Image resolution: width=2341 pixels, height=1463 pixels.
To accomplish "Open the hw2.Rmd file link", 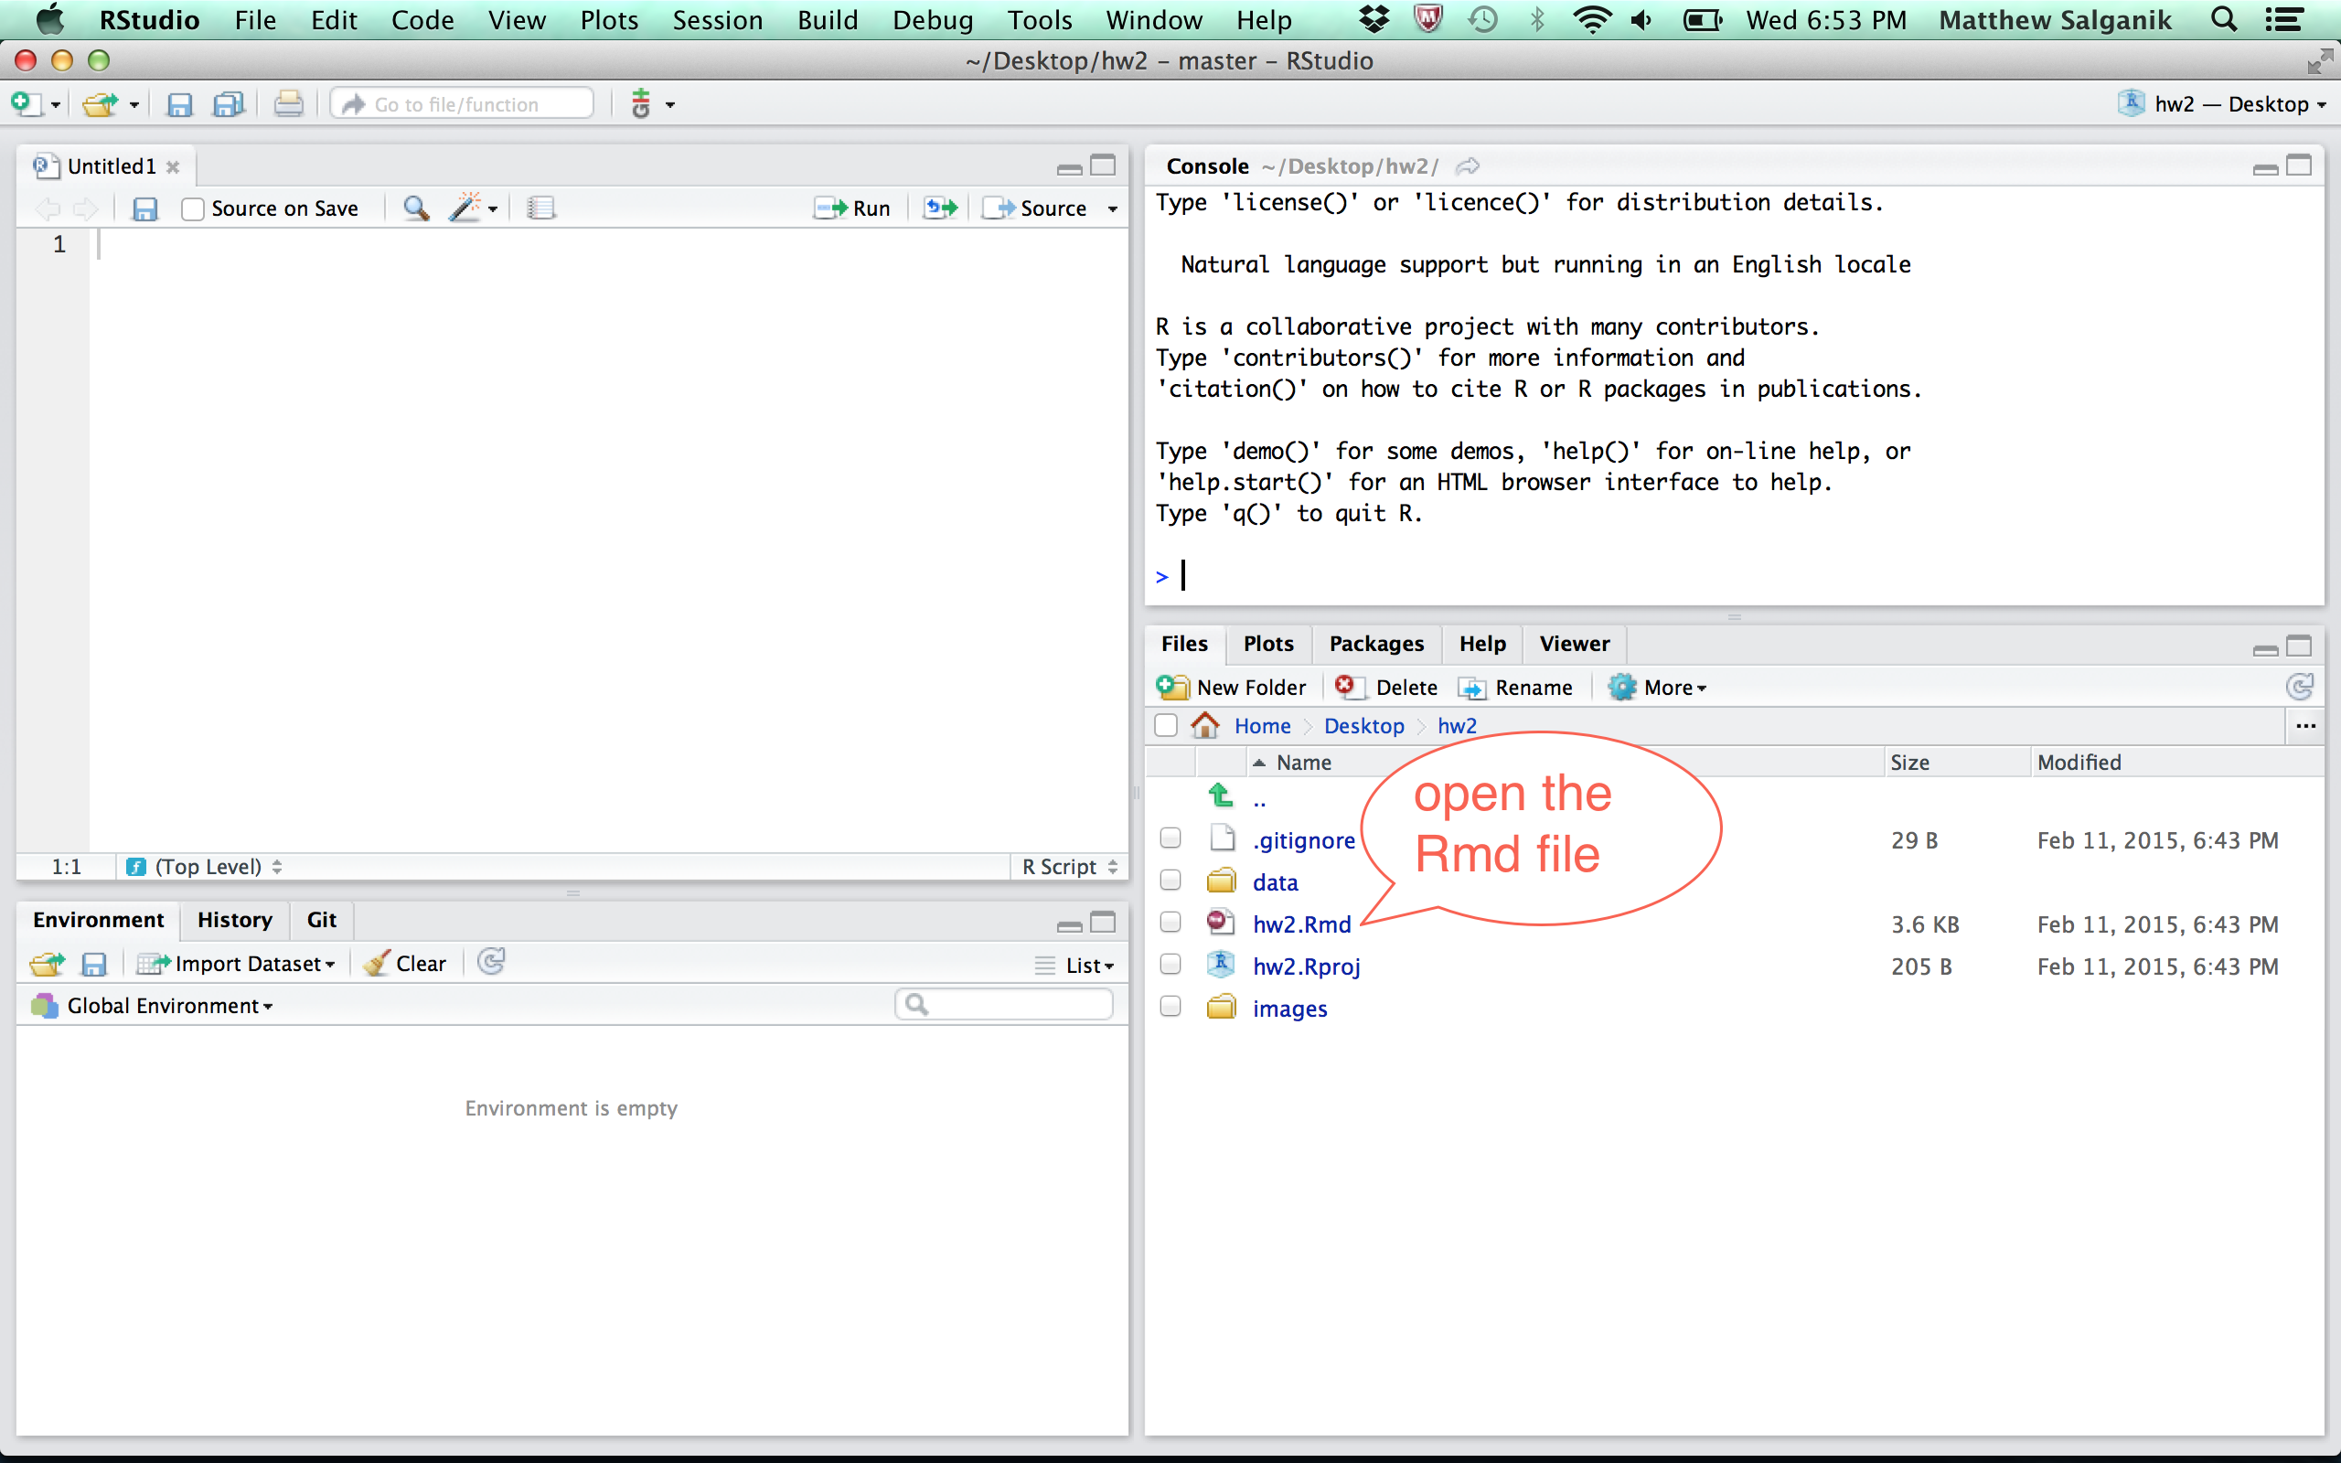I will coord(1301,924).
